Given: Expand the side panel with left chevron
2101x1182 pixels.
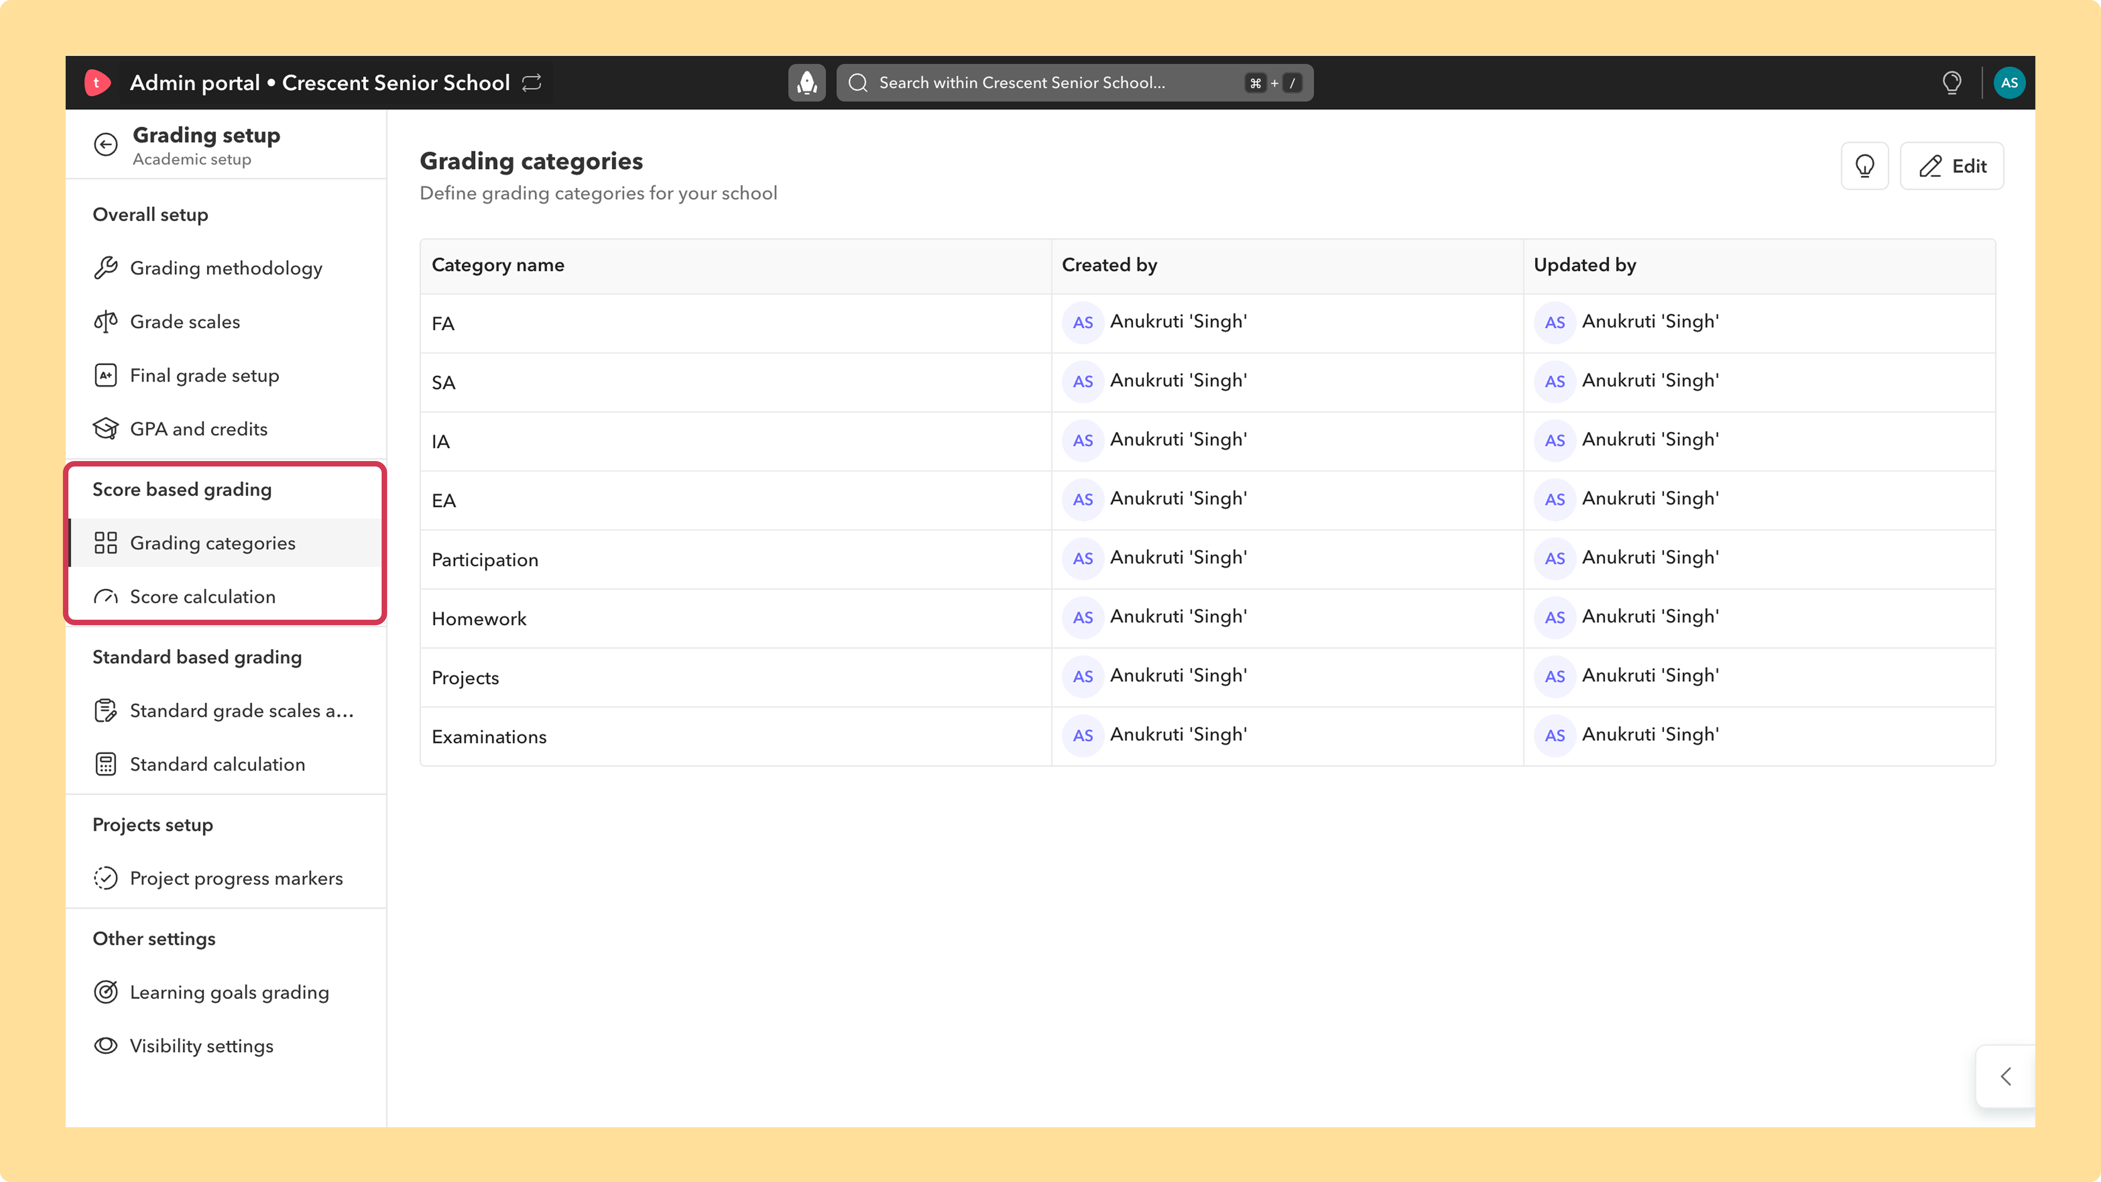Looking at the screenshot, I should pos(2006,1076).
